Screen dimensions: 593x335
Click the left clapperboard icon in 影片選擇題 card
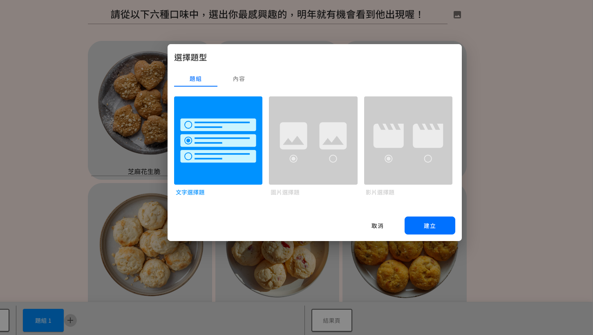388,136
